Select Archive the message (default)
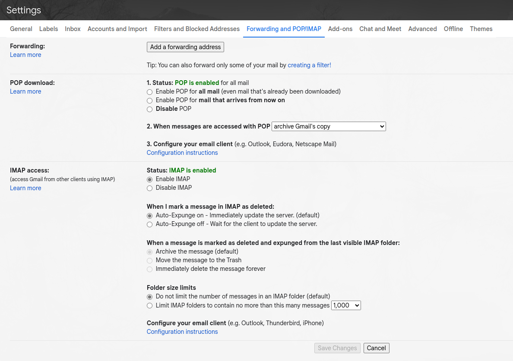 [149, 252]
